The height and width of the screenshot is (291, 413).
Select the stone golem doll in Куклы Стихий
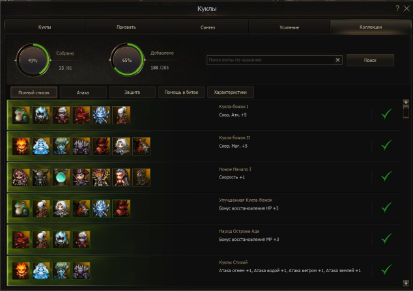(81, 271)
